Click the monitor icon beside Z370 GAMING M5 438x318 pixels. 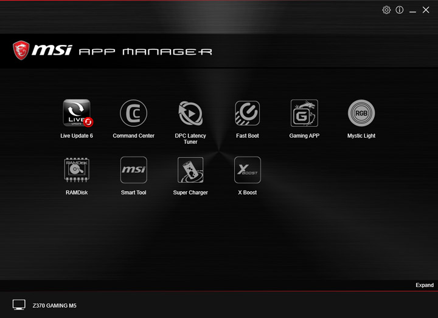pos(19,305)
